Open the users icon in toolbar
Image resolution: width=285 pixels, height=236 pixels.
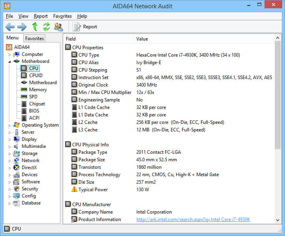pyautogui.click(x=58, y=27)
